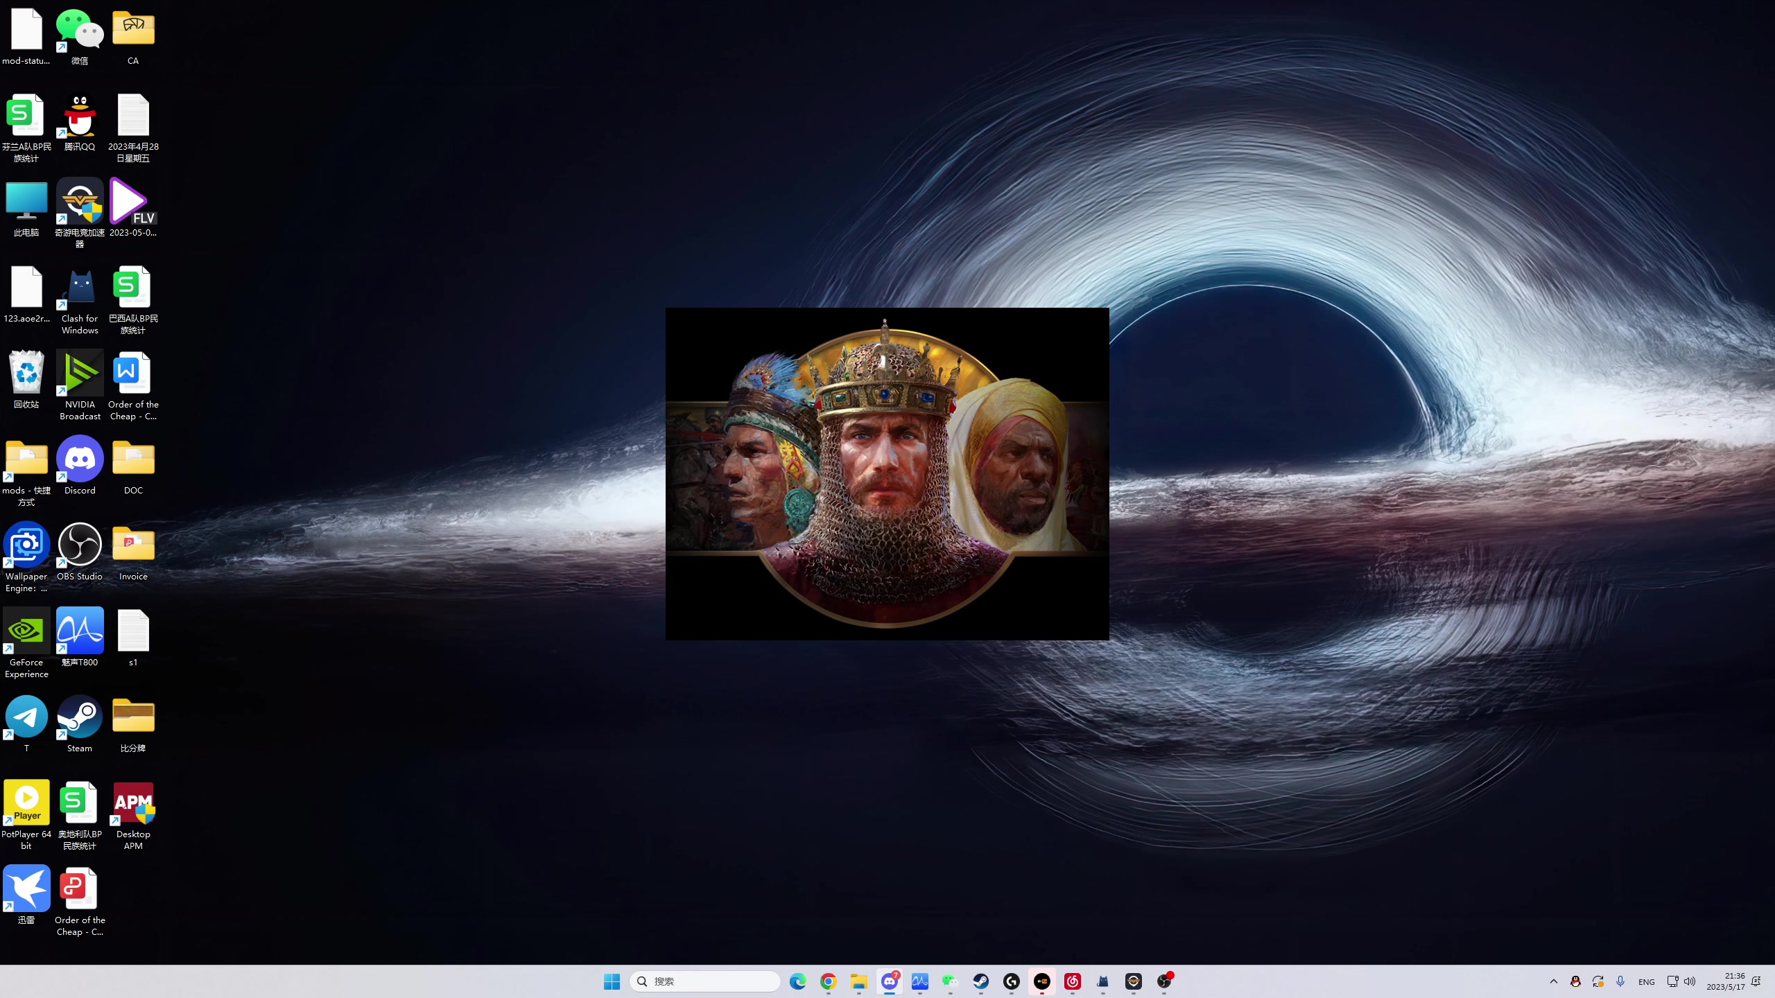Toggle the microphone tray icon
This screenshot has width=1775, height=998.
(x=1620, y=981)
